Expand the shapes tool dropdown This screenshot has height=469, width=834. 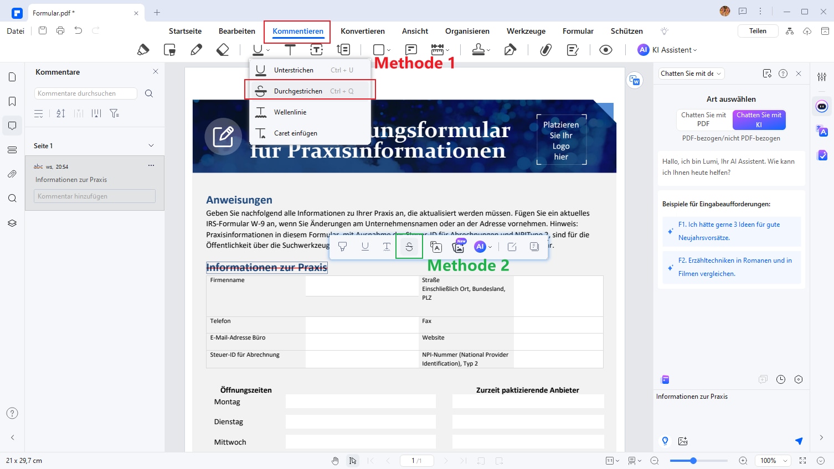[389, 50]
